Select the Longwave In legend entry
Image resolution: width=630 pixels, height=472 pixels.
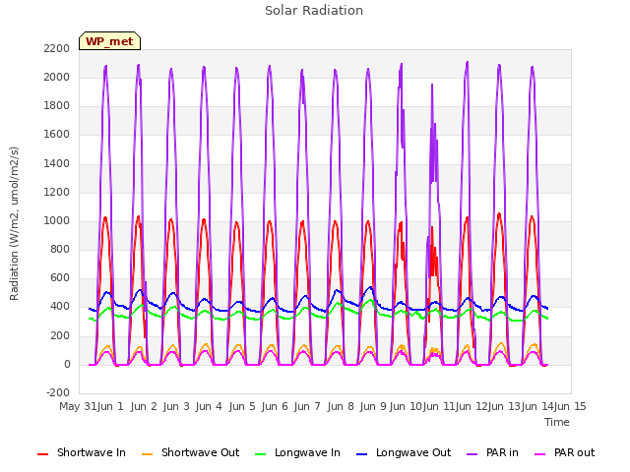(x=297, y=452)
